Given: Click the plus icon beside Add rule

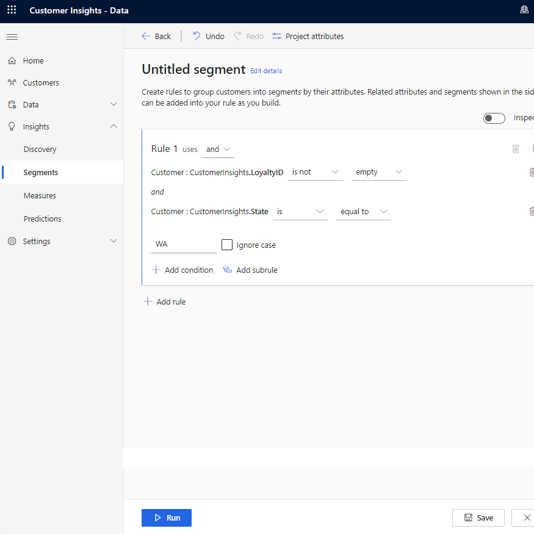Looking at the screenshot, I should pos(148,301).
